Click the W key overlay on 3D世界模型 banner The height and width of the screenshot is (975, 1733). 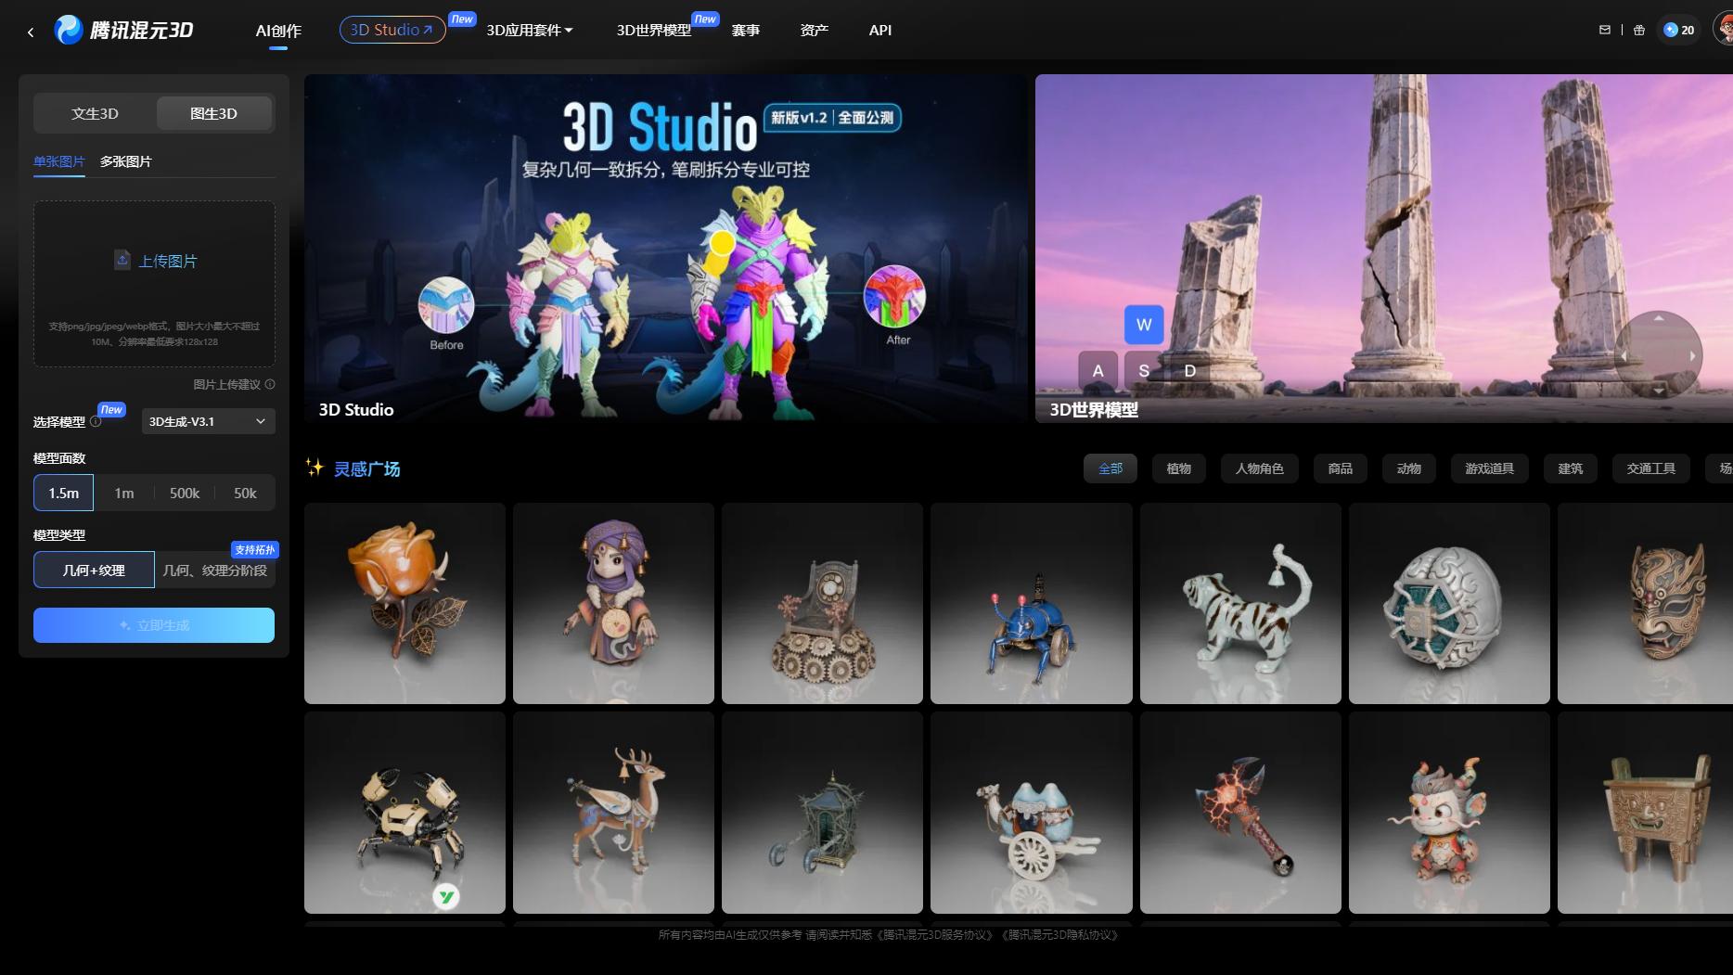1144,325
